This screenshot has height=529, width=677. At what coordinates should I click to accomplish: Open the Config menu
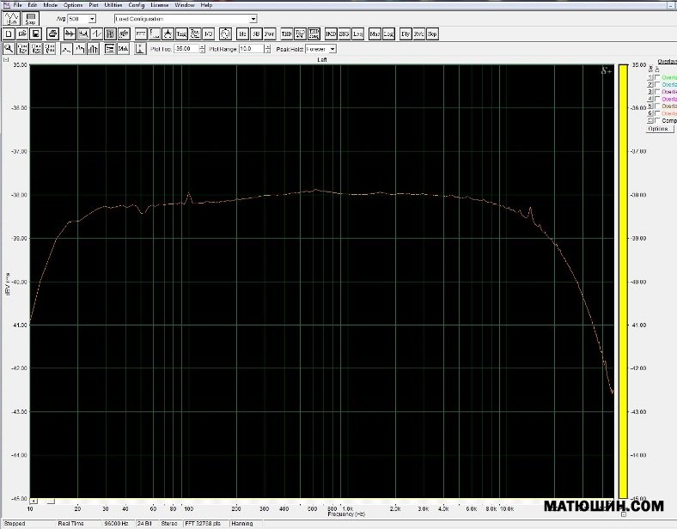pos(136,5)
